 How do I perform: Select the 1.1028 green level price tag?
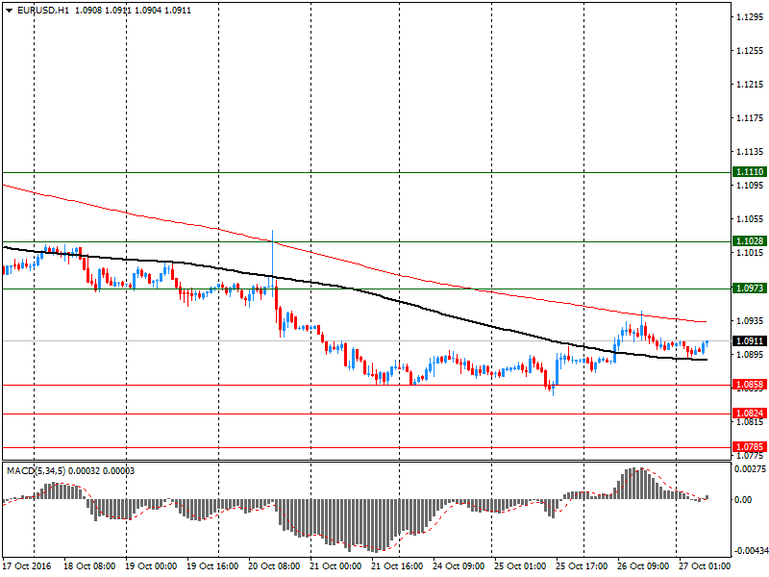[750, 241]
